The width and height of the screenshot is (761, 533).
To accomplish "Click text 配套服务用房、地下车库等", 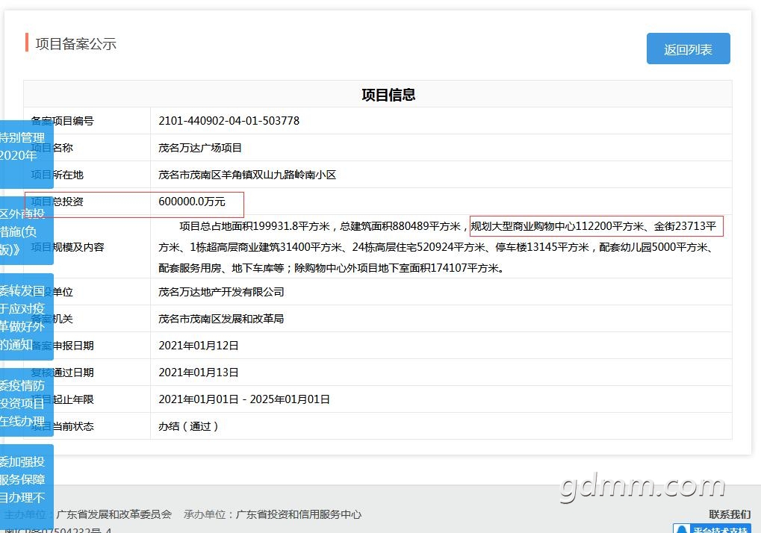I will point(221,268).
